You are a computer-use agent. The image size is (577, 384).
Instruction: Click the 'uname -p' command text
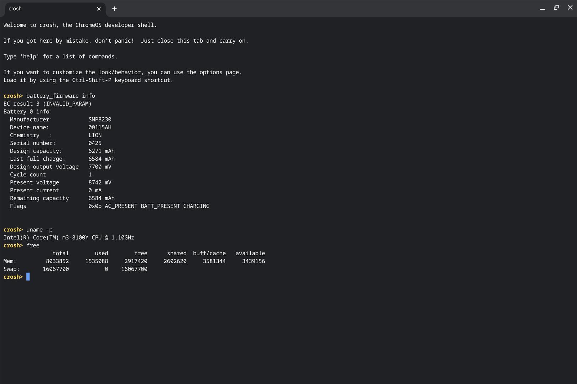pos(39,230)
